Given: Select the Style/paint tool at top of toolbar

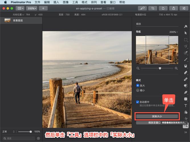Looking at the screenshot, I should 186,26.
